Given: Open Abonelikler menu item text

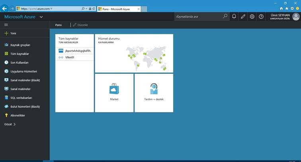Looking at the screenshot, I should (18, 115).
